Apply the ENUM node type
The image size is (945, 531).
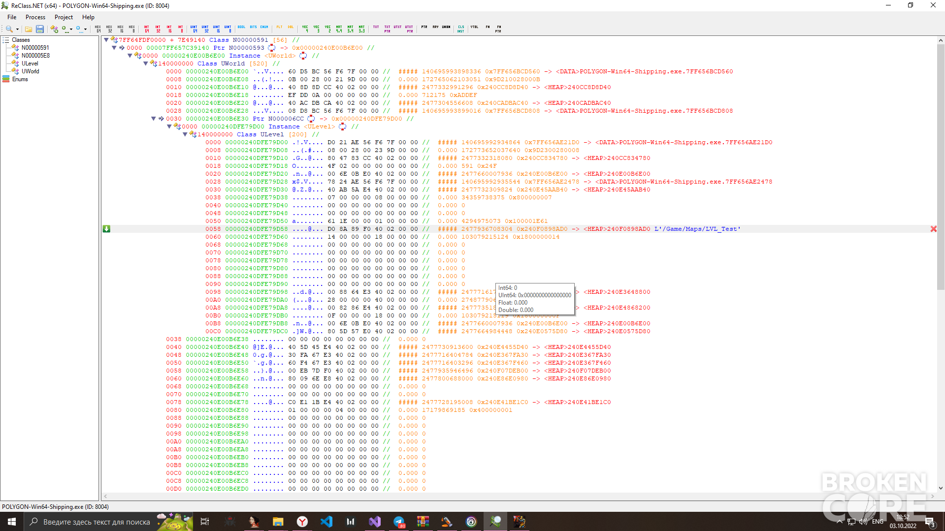264,27
